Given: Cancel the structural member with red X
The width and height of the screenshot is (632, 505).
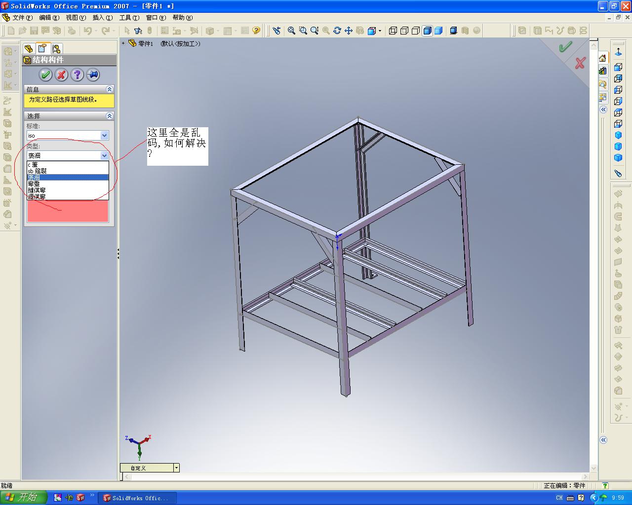Looking at the screenshot, I should tap(61, 75).
